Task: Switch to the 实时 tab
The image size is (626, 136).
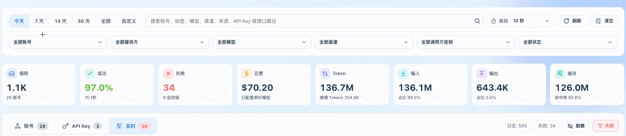Action: click(x=133, y=126)
